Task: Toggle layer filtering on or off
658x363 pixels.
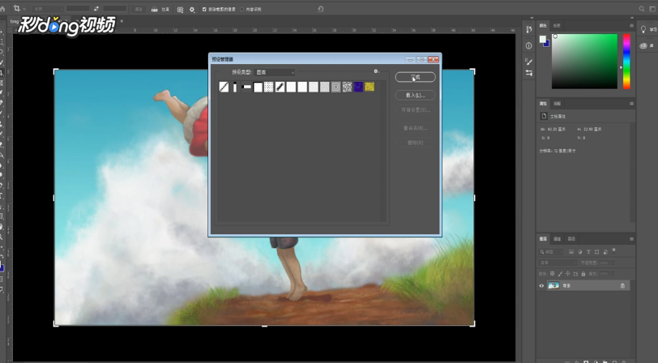Action: click(614, 250)
